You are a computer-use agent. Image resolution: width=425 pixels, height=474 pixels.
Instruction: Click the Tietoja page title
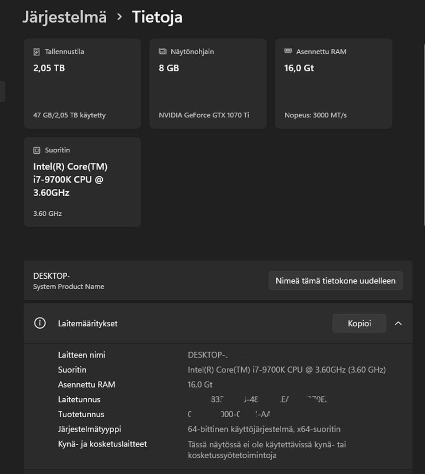click(x=157, y=17)
